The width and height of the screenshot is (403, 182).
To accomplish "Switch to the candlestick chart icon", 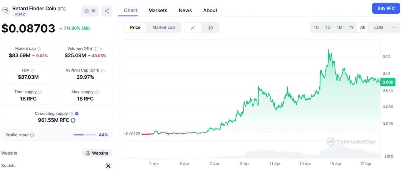I will coord(210,27).
